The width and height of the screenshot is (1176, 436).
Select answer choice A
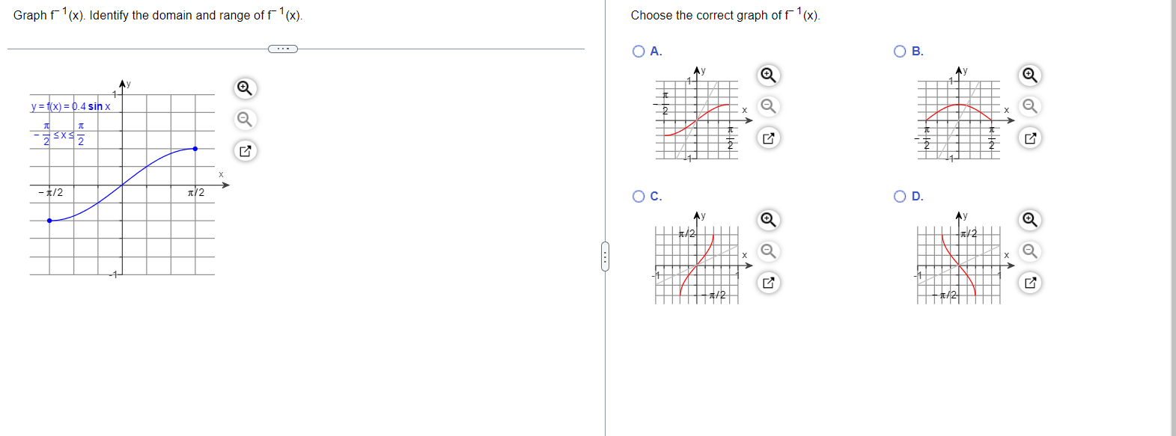(x=638, y=51)
